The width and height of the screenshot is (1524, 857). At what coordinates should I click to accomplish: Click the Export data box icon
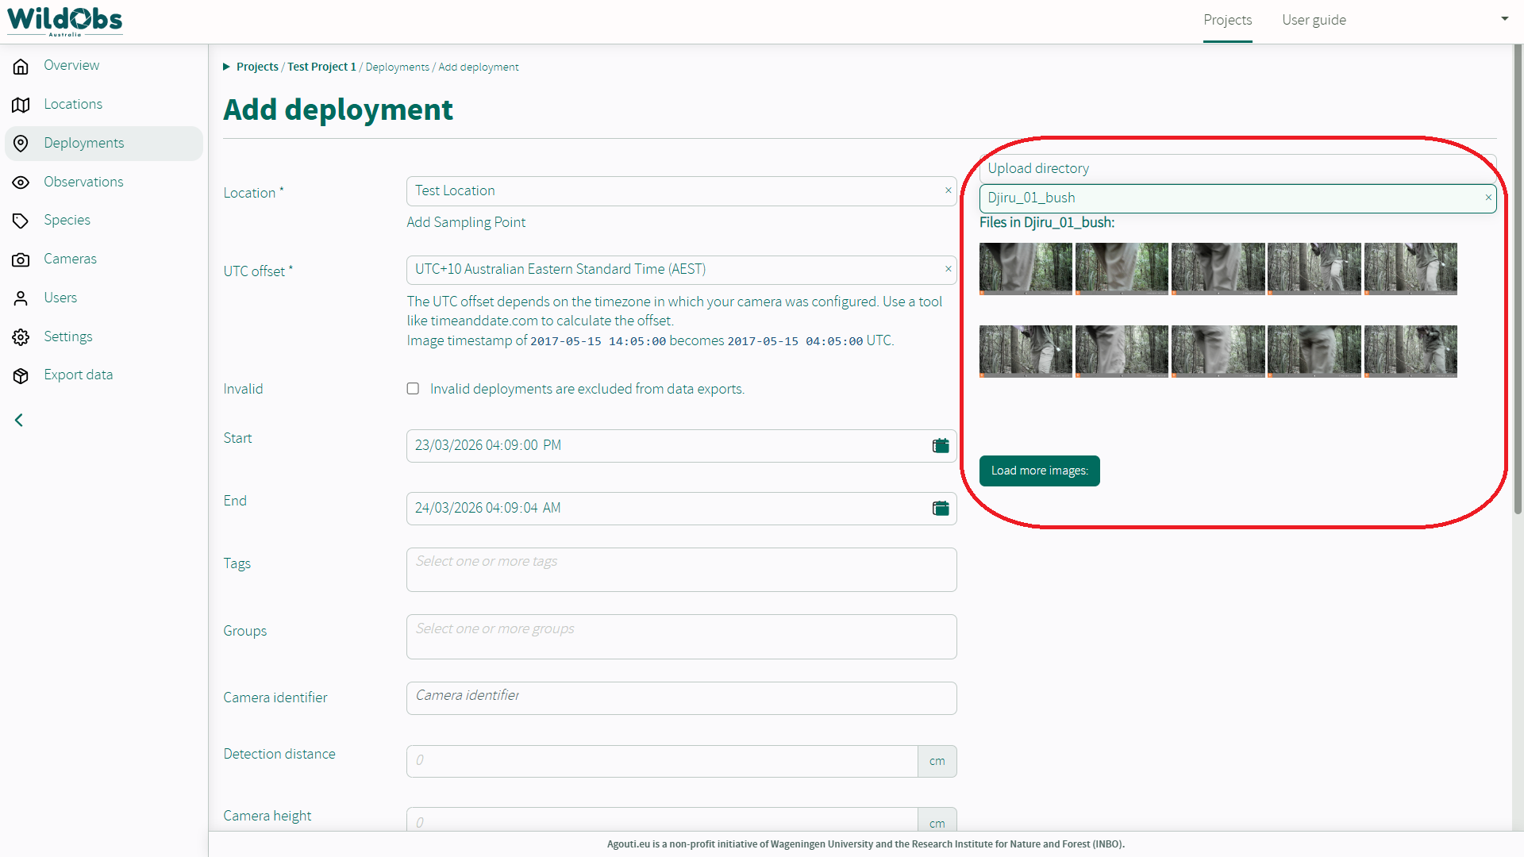21,375
